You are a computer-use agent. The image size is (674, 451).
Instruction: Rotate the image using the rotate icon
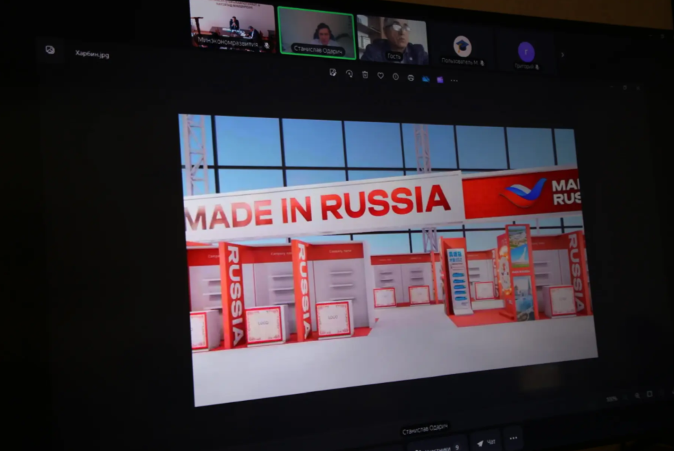pos(349,74)
